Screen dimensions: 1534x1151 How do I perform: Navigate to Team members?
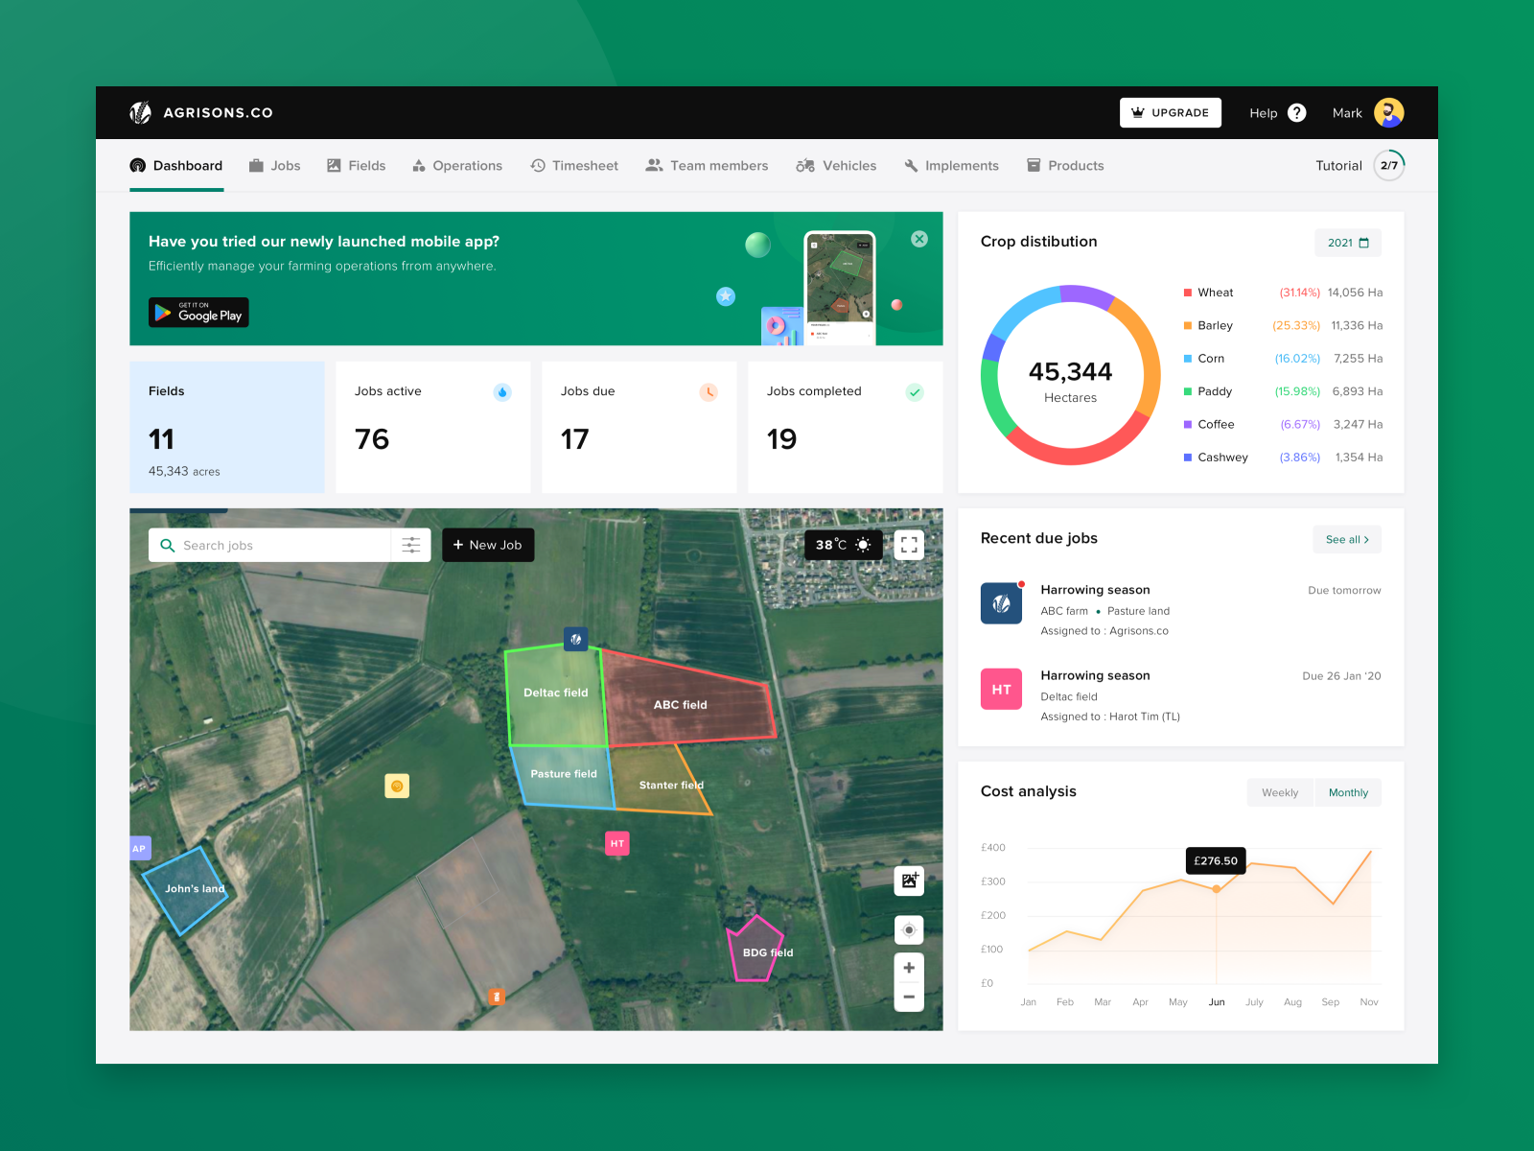(x=707, y=165)
